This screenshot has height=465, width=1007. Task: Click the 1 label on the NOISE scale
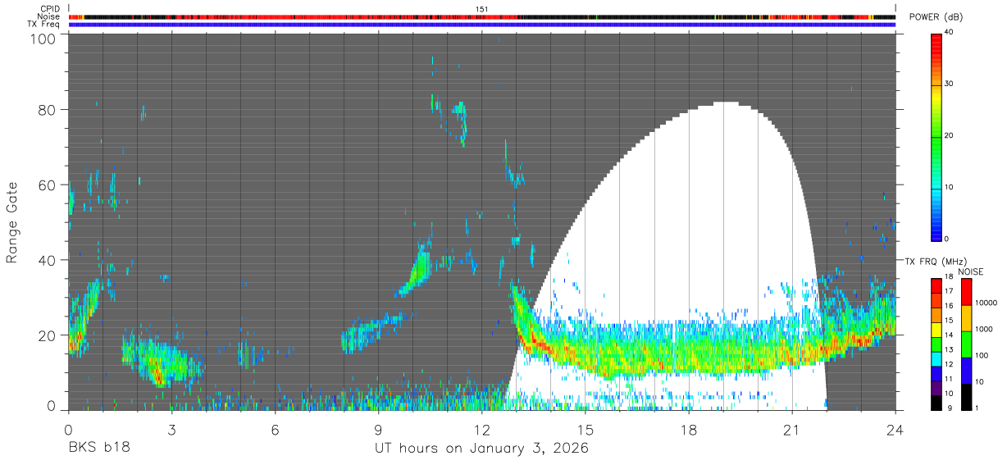click(x=977, y=408)
